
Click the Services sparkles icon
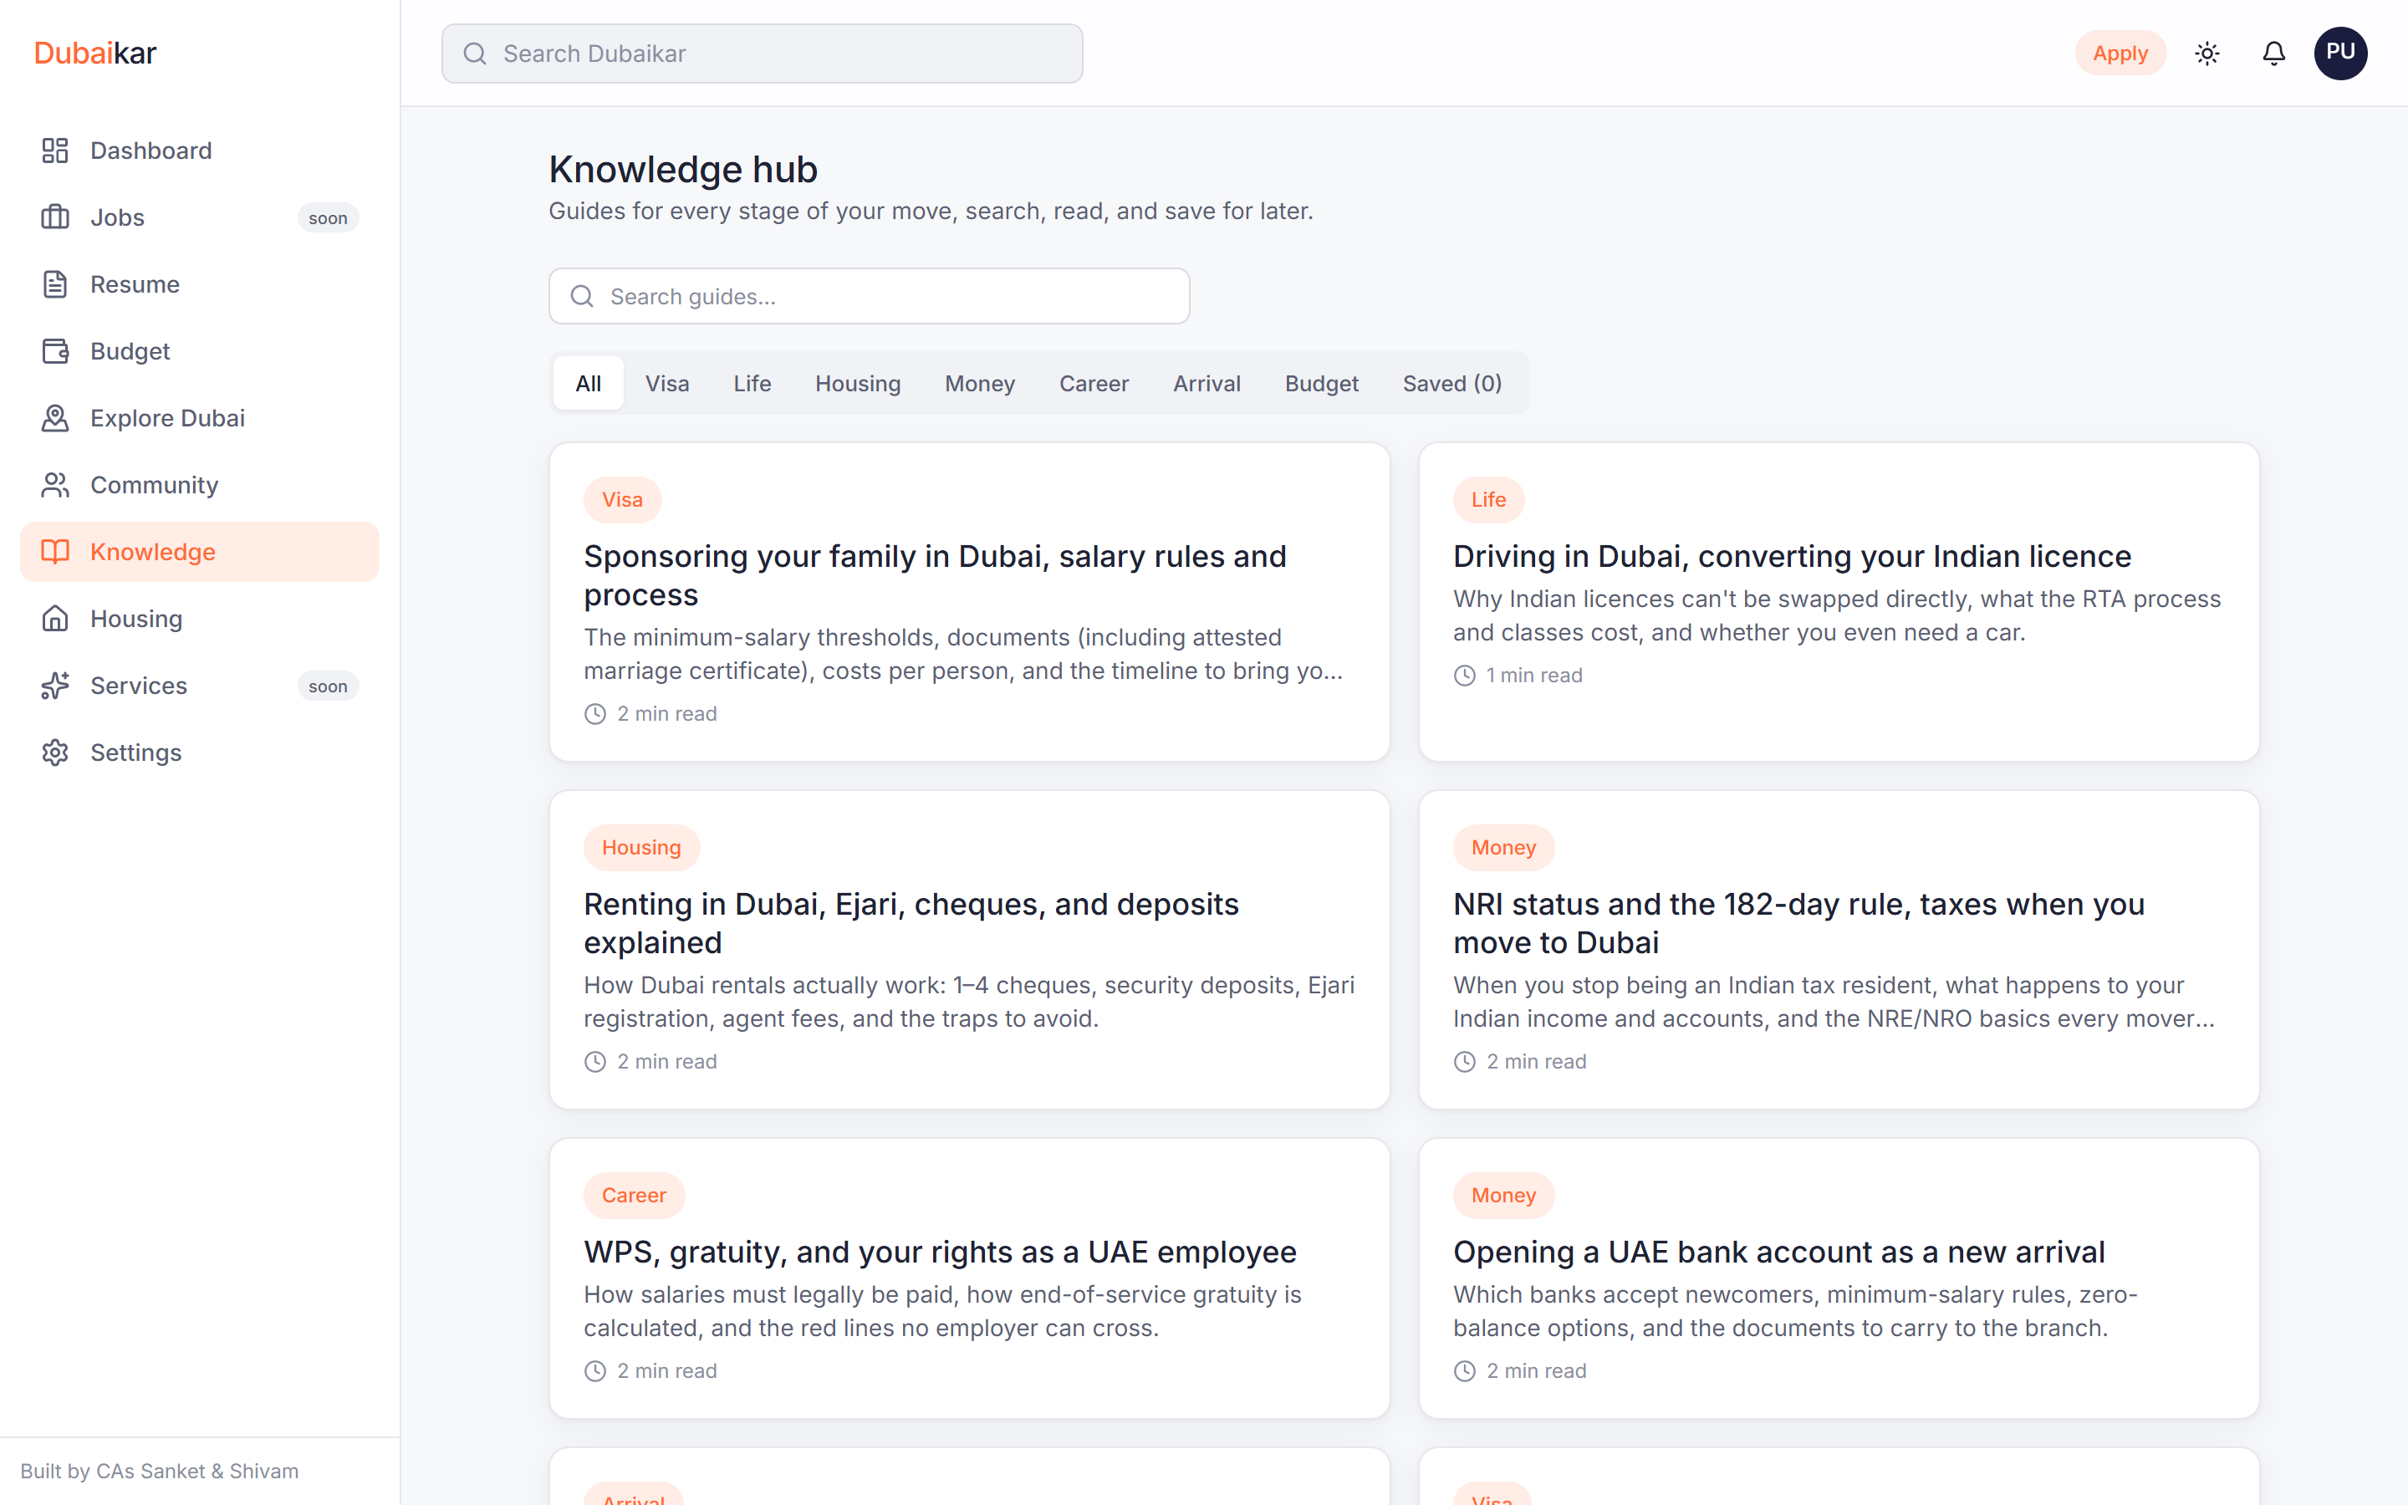pyautogui.click(x=54, y=685)
